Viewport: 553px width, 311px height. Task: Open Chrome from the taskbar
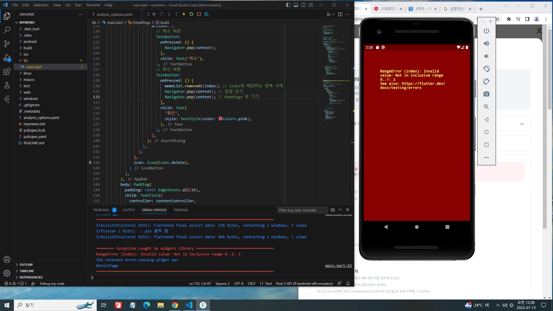tap(175, 305)
